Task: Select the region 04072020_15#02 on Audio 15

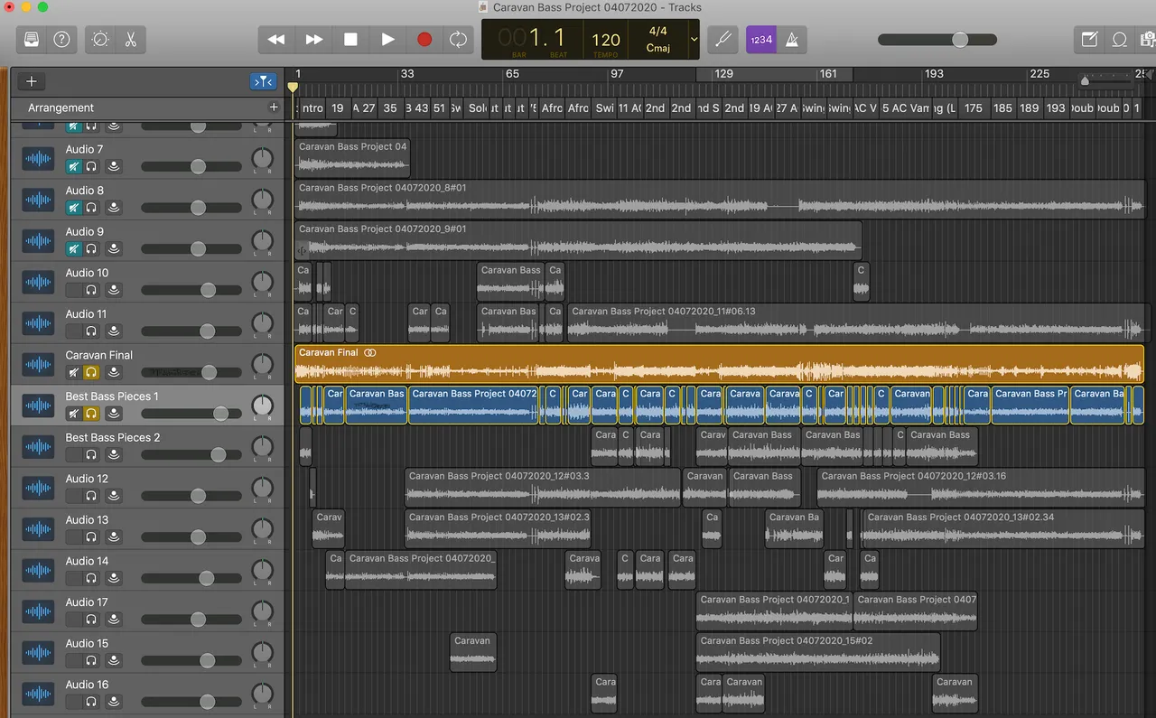Action: tap(818, 652)
